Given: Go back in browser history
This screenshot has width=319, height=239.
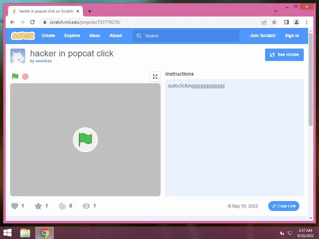Looking at the screenshot, I should coord(12,22).
